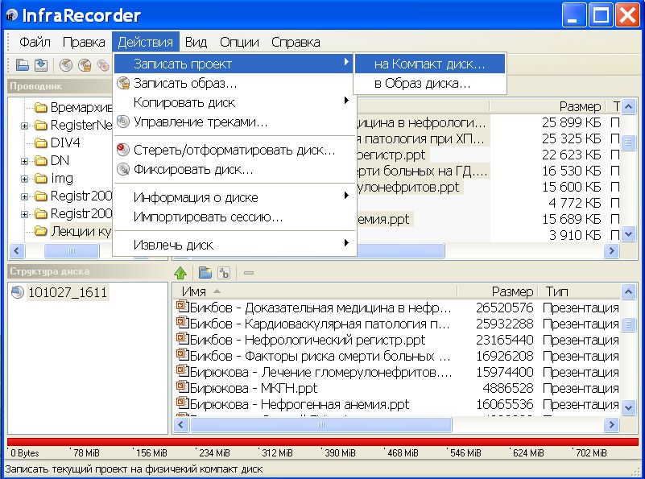Image resolution: width=645 pixels, height=479 pixels.
Task: Click the red disc capacity bar
Action: [322, 442]
